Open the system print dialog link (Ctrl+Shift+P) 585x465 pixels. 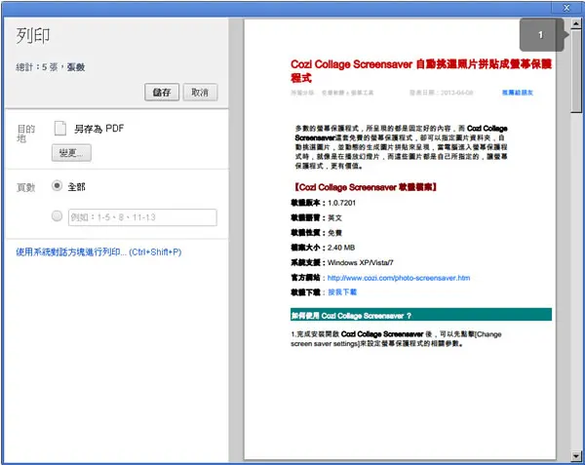pyautogui.click(x=98, y=252)
